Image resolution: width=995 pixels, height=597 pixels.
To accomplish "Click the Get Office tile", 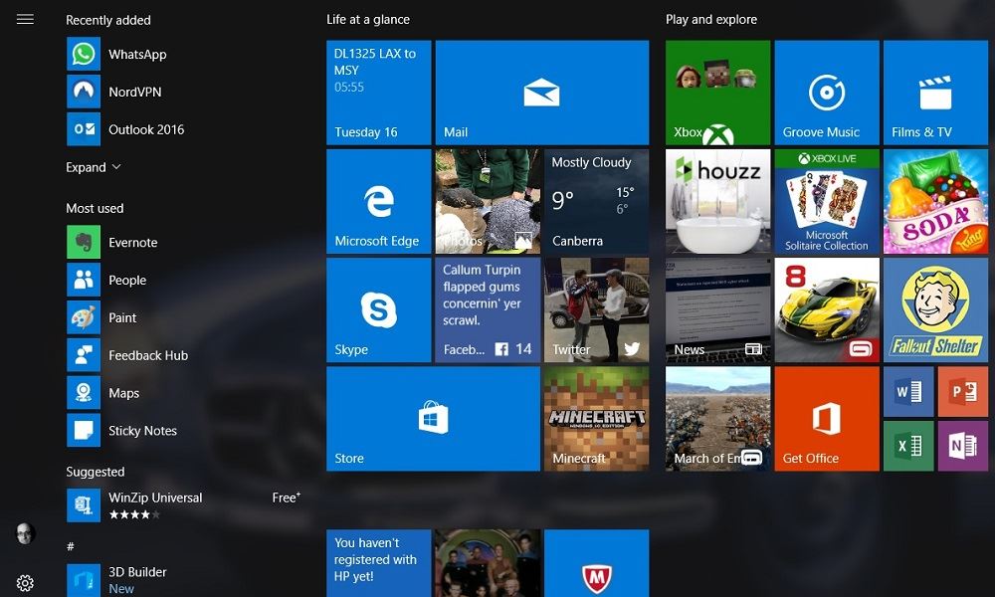I will coord(827,419).
